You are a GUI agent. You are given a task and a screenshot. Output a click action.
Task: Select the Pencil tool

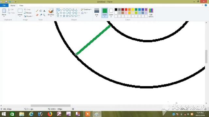37,11
